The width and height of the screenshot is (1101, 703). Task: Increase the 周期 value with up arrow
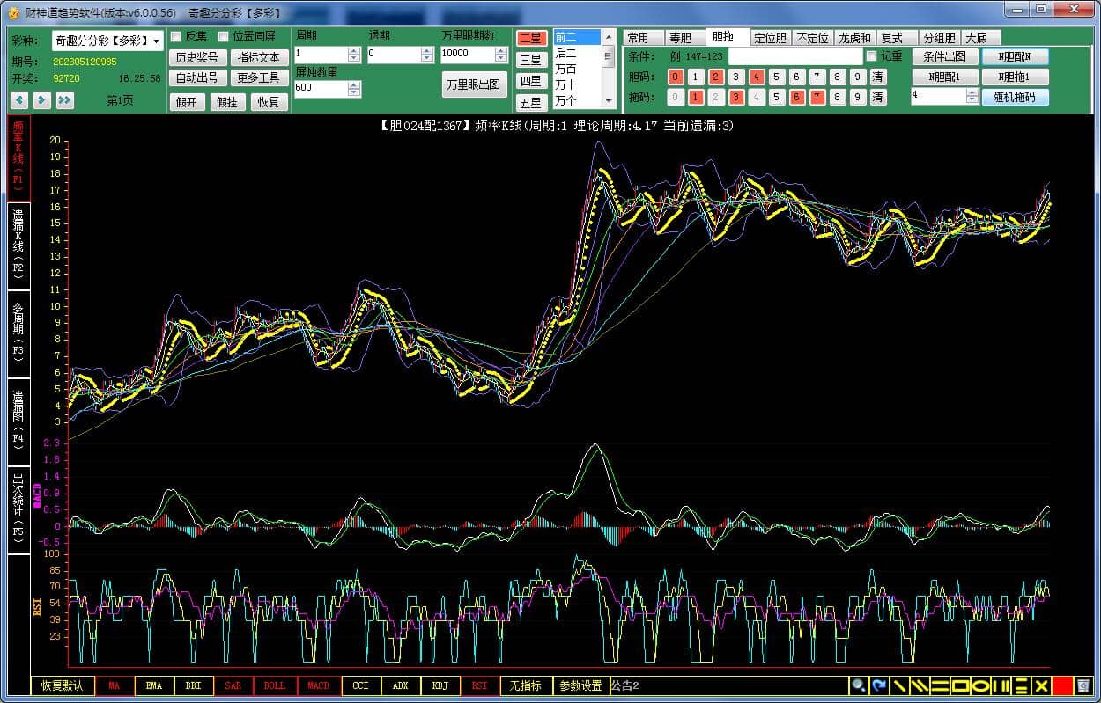[354, 50]
